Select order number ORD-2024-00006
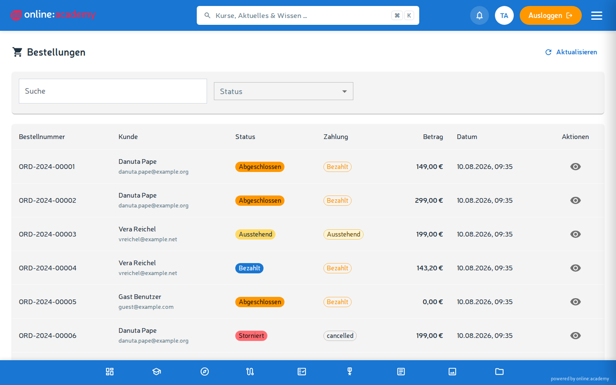The height and width of the screenshot is (385, 616). click(47, 335)
